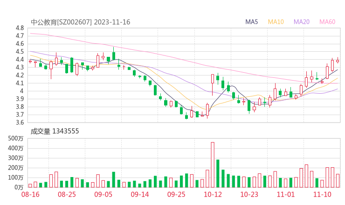
Task: Click the MA20 legend label
Action: (x=302, y=22)
